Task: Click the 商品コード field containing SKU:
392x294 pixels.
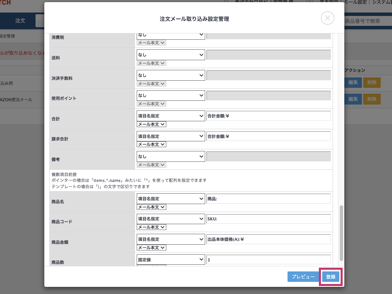Action: pos(268,219)
